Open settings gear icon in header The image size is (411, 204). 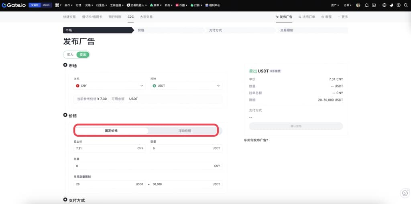[399, 5]
